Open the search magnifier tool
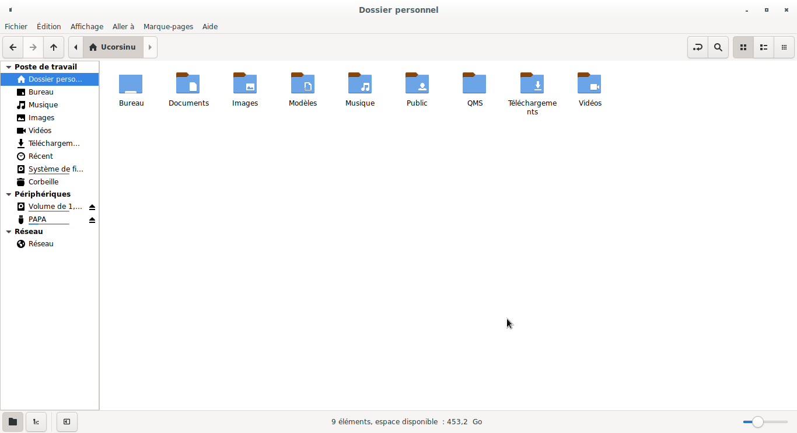Image resolution: width=797 pixels, height=433 pixels. coord(718,47)
